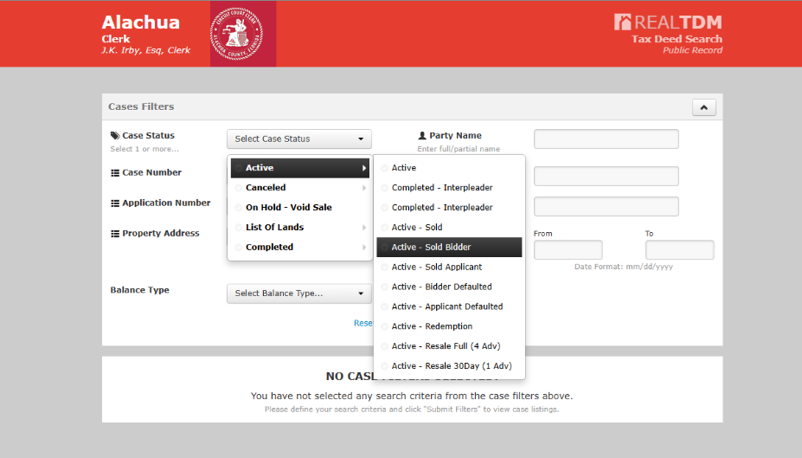Choose On Hold - Void Sale status

299,207
